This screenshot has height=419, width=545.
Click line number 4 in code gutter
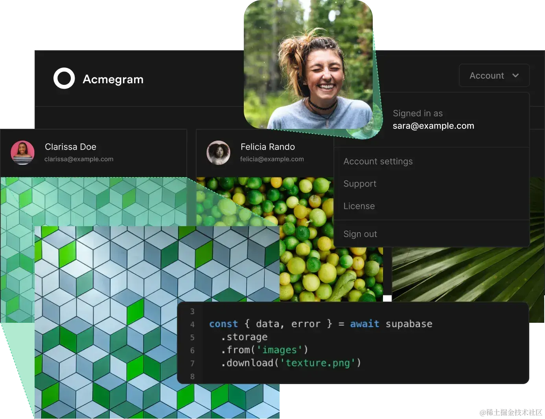coord(192,324)
